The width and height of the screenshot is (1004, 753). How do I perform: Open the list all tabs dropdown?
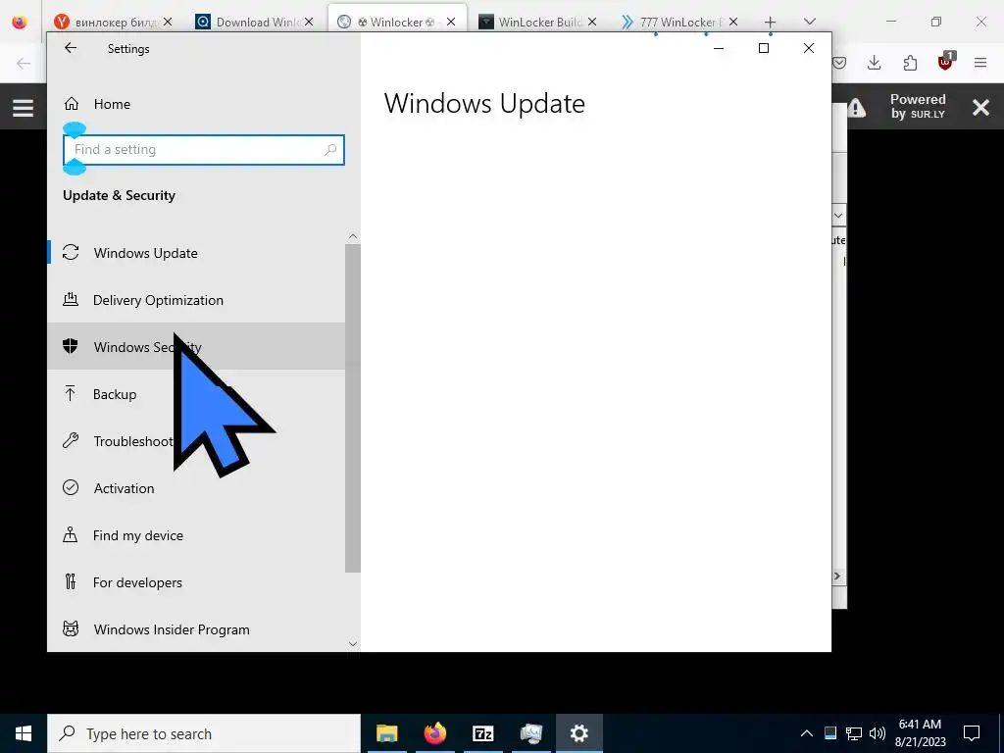pos(810,22)
